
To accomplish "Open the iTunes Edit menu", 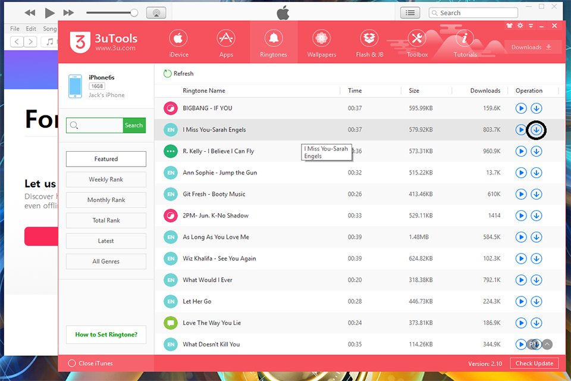I will point(31,29).
